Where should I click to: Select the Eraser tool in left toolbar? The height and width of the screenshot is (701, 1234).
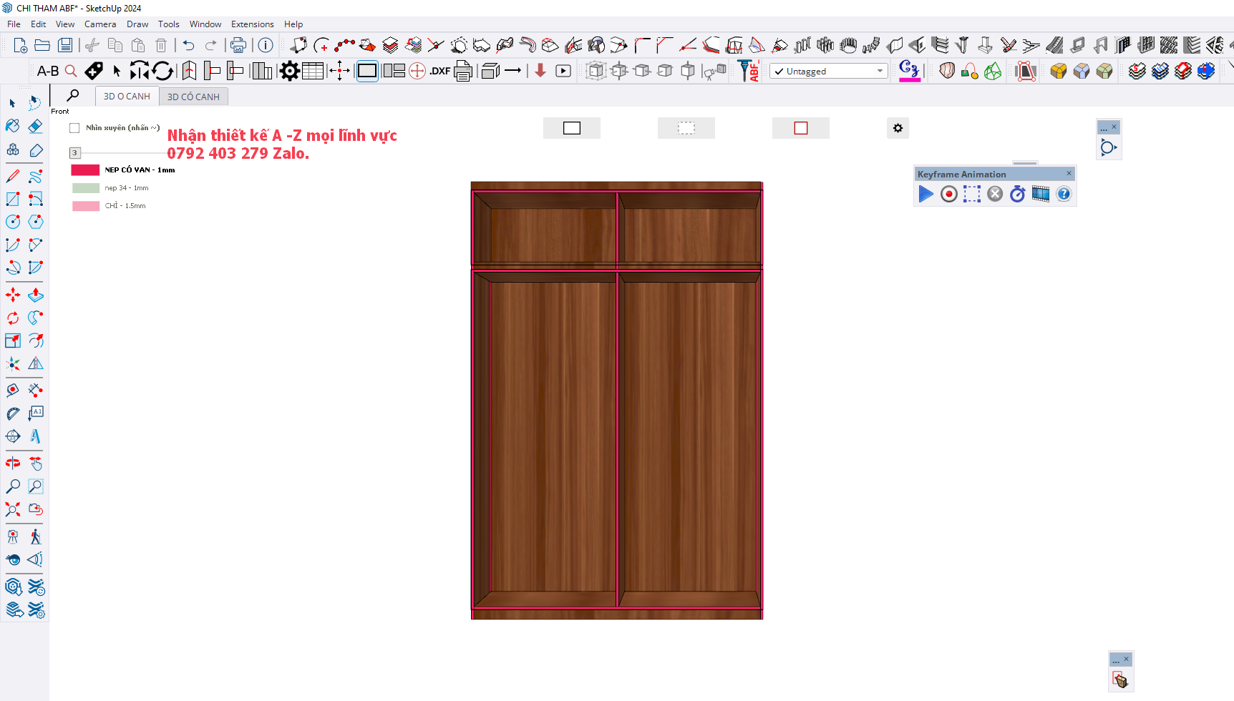point(35,127)
